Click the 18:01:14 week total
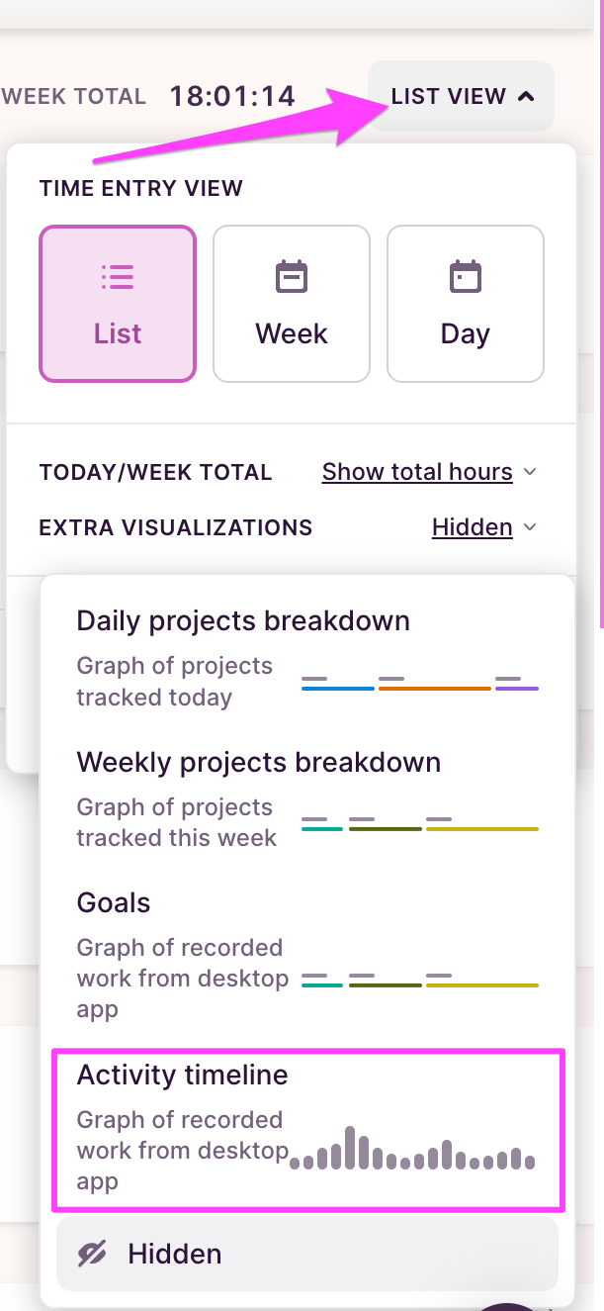The height and width of the screenshot is (1311, 604). [232, 96]
